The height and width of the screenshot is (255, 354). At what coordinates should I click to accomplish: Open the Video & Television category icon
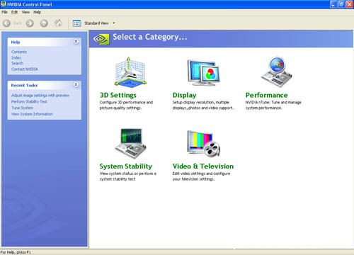tap(203, 144)
